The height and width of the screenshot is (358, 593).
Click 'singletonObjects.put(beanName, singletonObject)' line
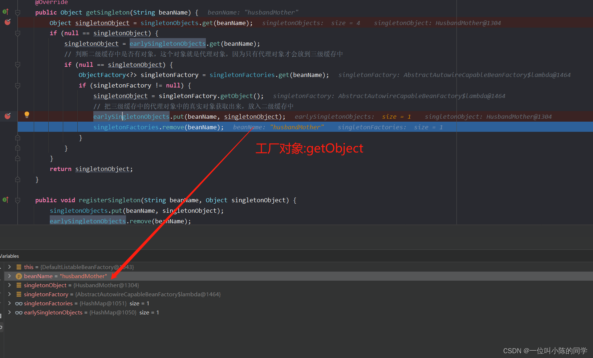pos(137,211)
